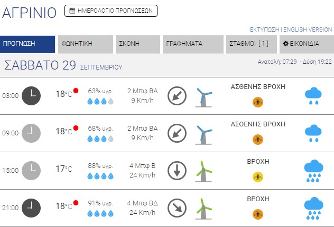Click the light rain cloud icon at 03:00

[x=313, y=96]
